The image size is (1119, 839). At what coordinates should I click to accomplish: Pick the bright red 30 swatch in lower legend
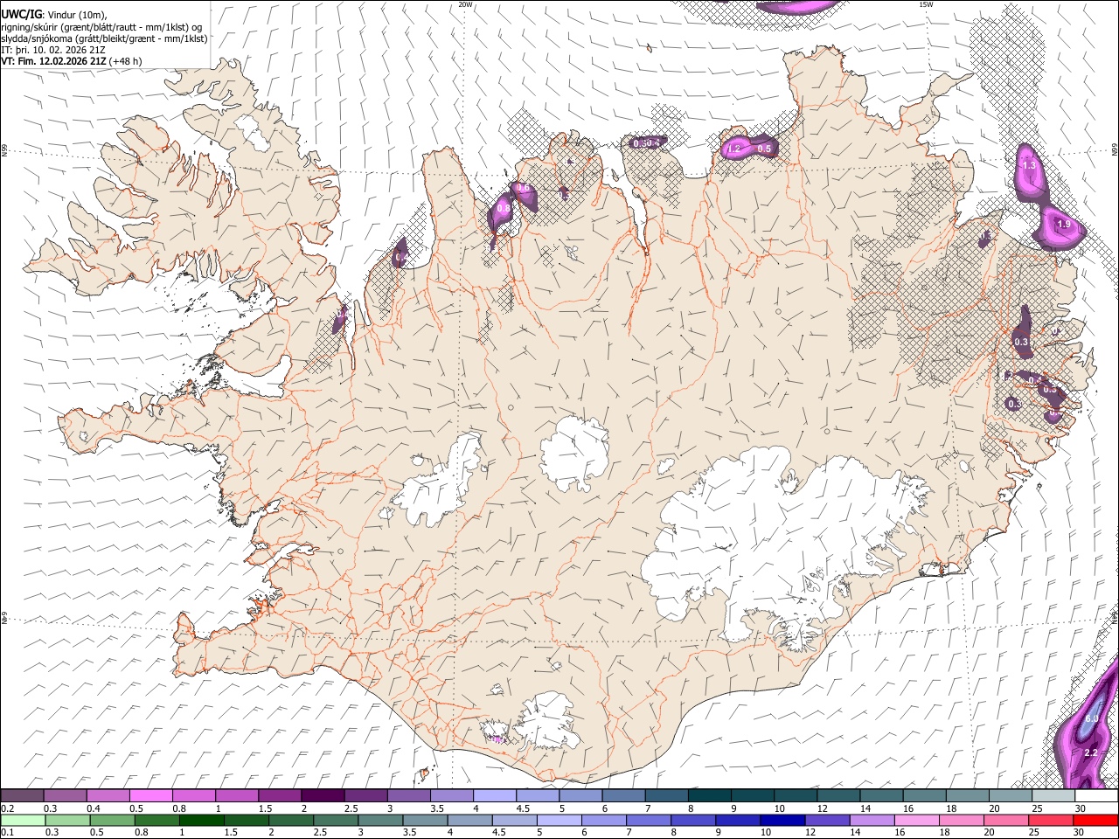[x=1095, y=820]
